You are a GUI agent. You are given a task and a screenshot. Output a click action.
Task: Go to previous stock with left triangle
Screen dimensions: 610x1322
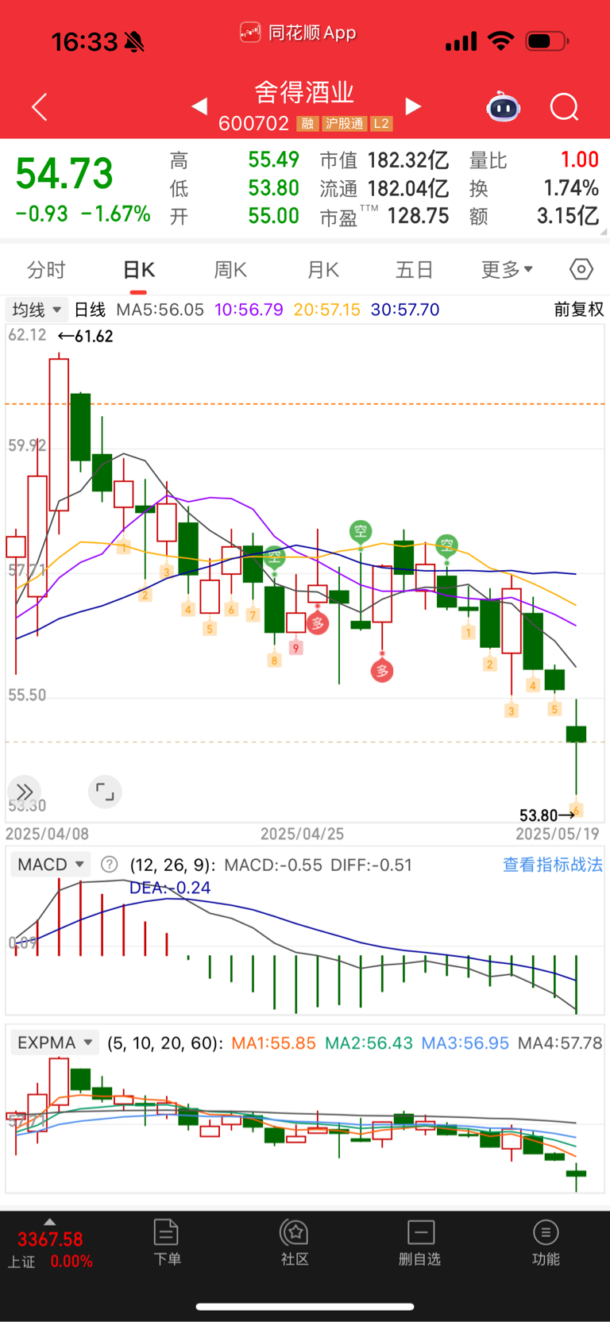point(200,106)
